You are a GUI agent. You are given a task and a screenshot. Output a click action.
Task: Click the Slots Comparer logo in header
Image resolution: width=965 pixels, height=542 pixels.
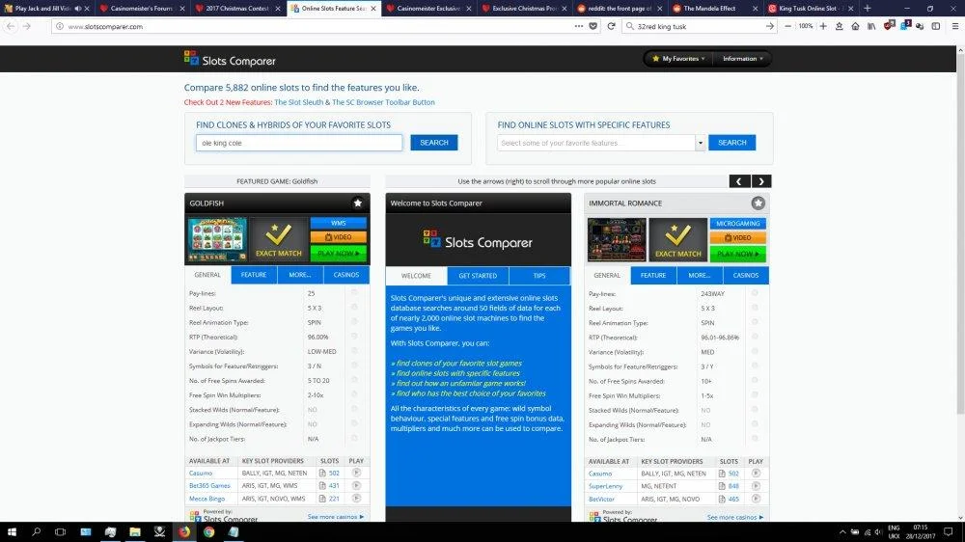point(230,60)
